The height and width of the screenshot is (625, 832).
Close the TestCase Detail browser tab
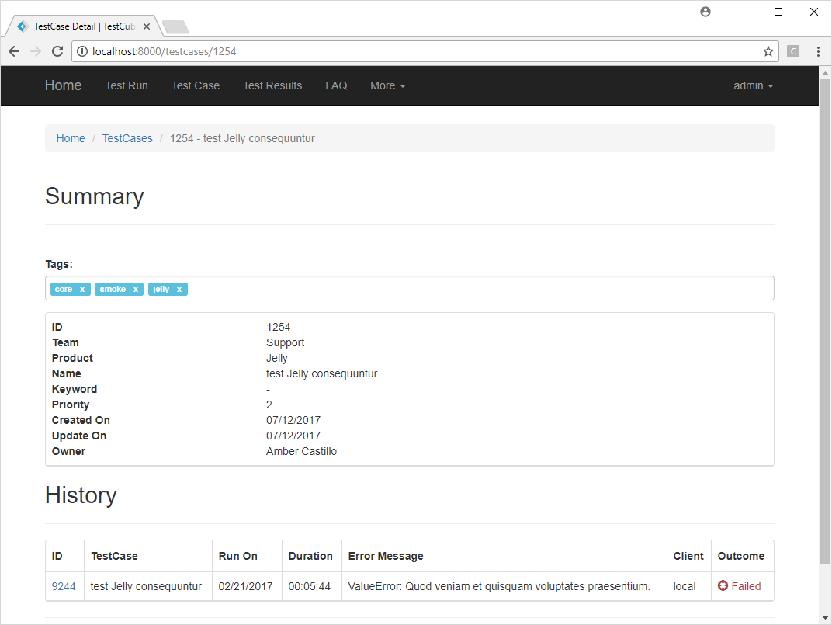(x=147, y=26)
